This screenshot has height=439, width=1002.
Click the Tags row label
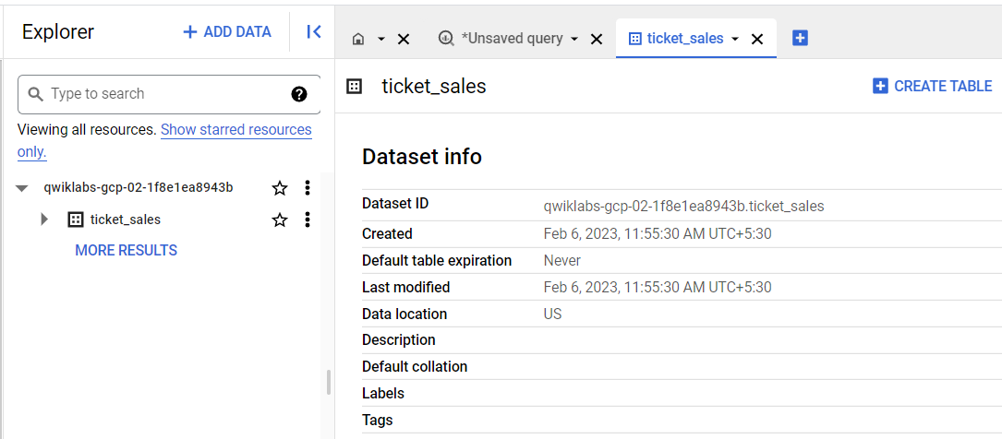pyautogui.click(x=378, y=420)
